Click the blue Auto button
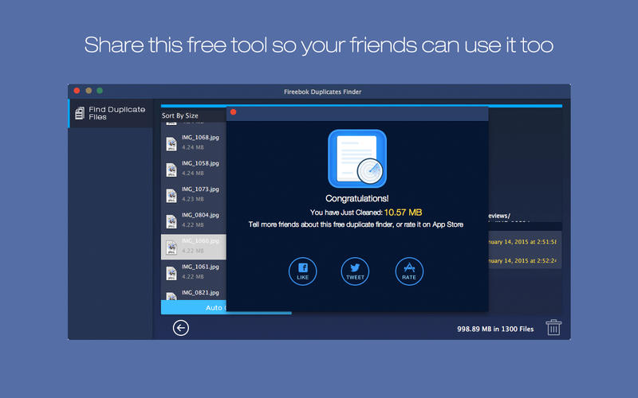Viewport: 638px width, 398px height. coord(194,307)
